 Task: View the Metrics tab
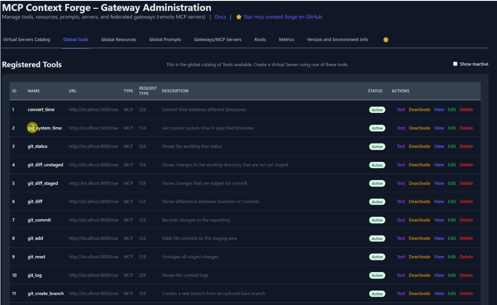(x=286, y=40)
